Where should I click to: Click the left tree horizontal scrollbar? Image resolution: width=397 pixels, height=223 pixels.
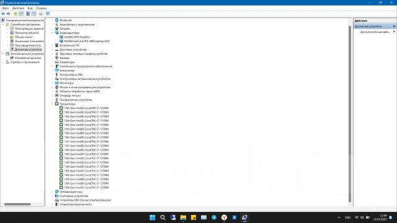17,204
